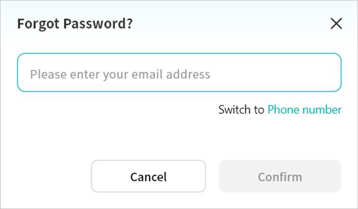
Task: Click the email address input field
Action: 179,73
